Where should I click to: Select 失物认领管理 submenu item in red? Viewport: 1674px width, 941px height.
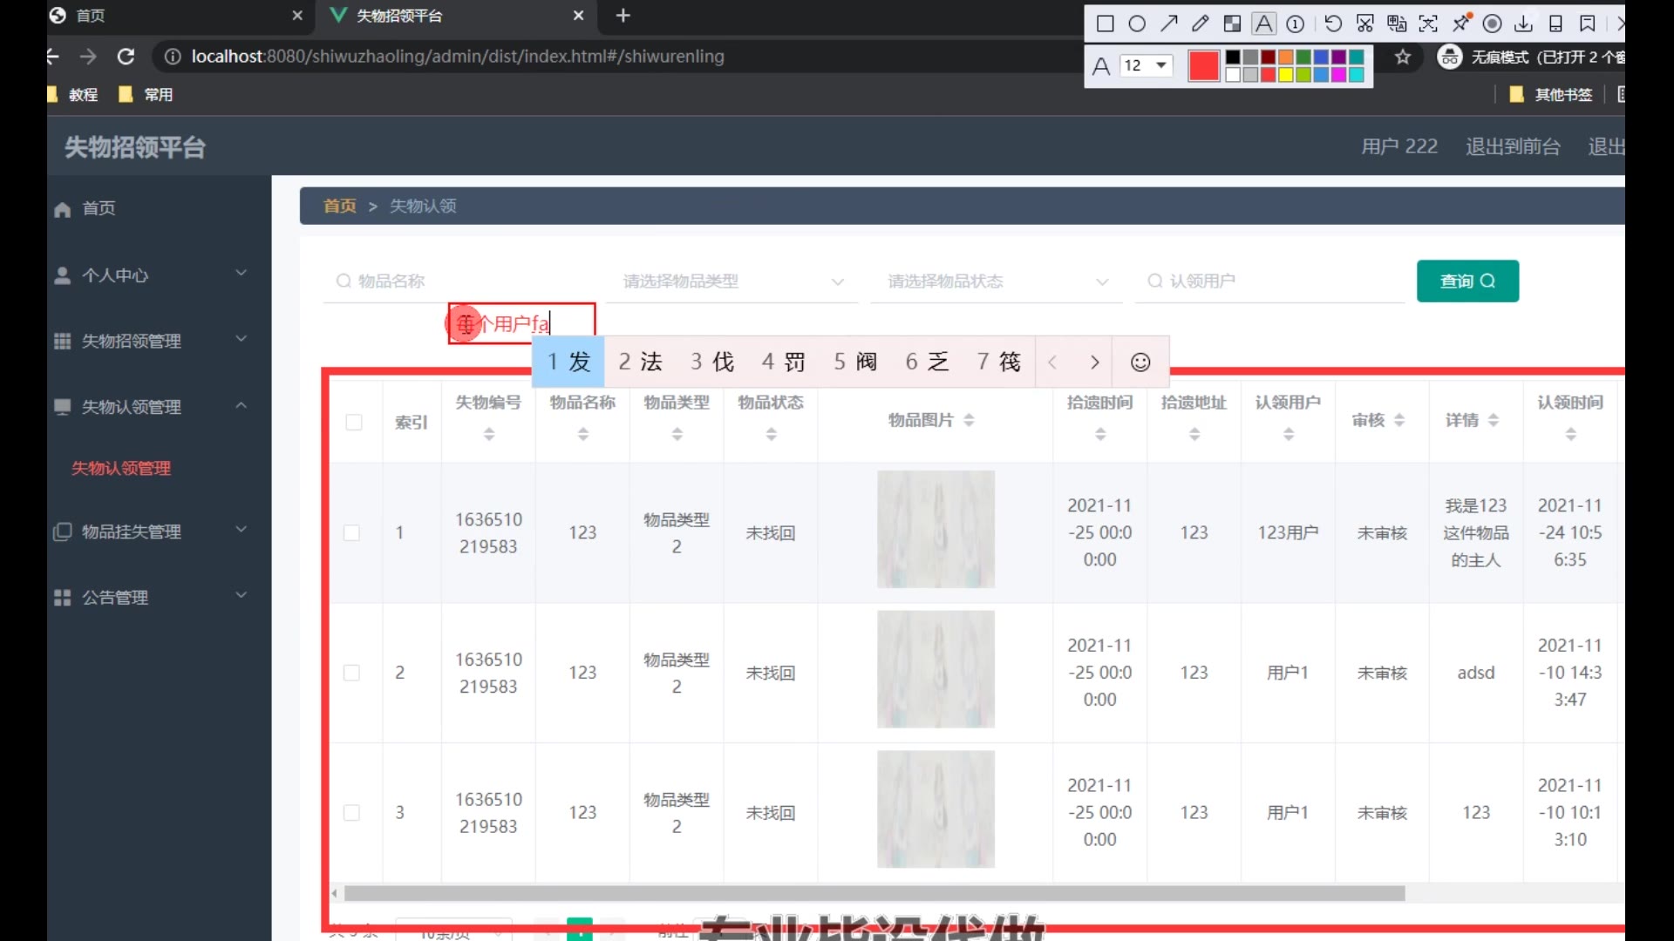tap(121, 468)
